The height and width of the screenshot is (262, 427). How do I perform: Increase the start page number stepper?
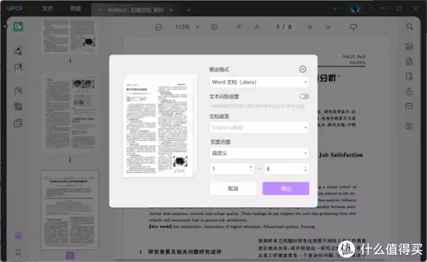point(251,167)
